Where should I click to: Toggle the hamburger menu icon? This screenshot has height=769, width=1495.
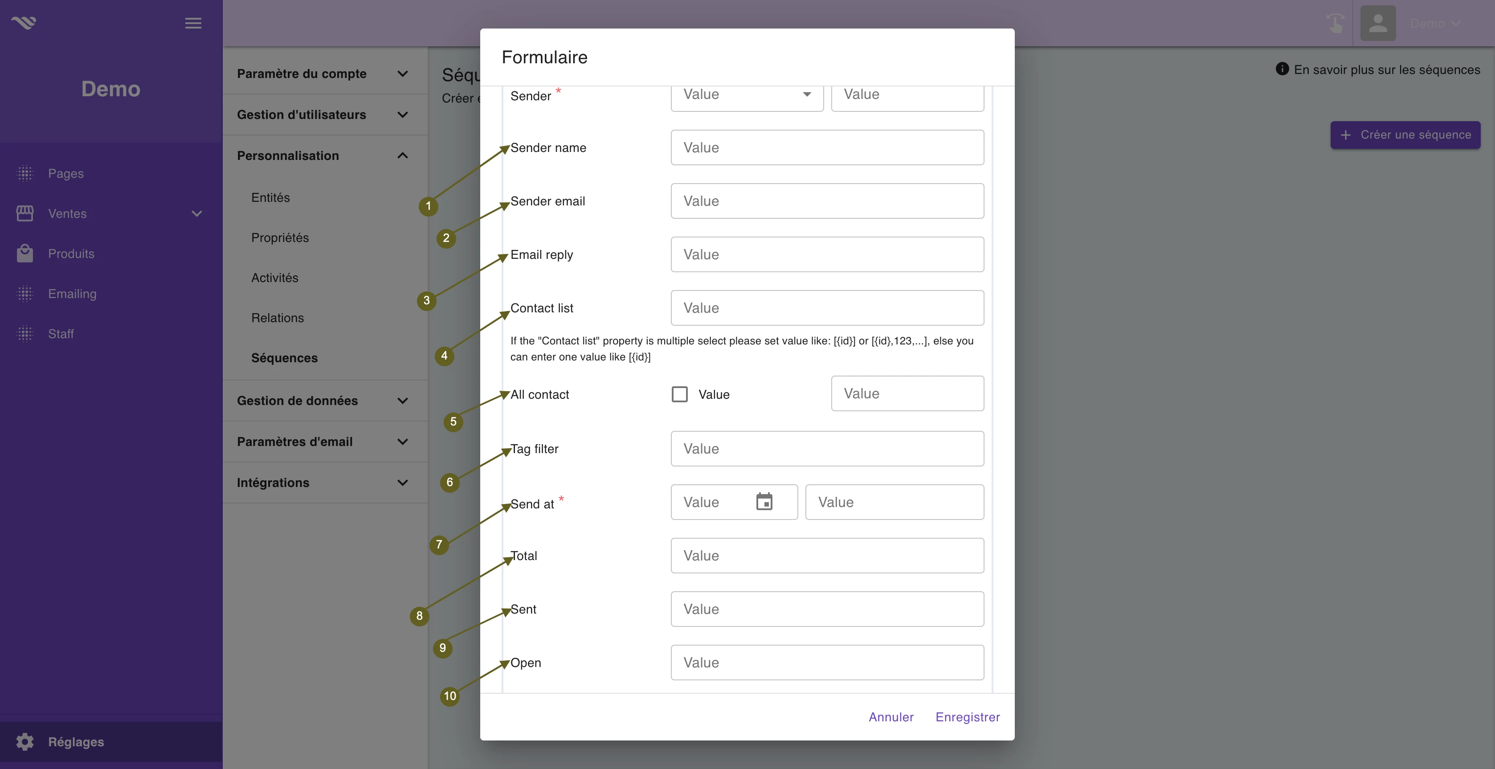[x=193, y=23]
